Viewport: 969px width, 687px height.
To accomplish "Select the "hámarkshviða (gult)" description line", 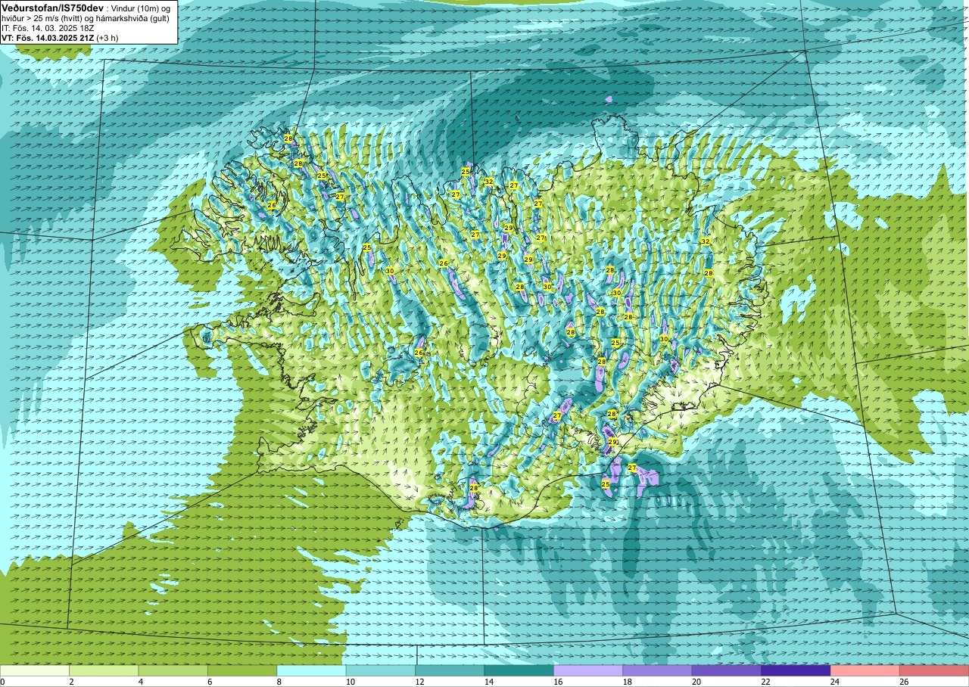I will click(133, 17).
